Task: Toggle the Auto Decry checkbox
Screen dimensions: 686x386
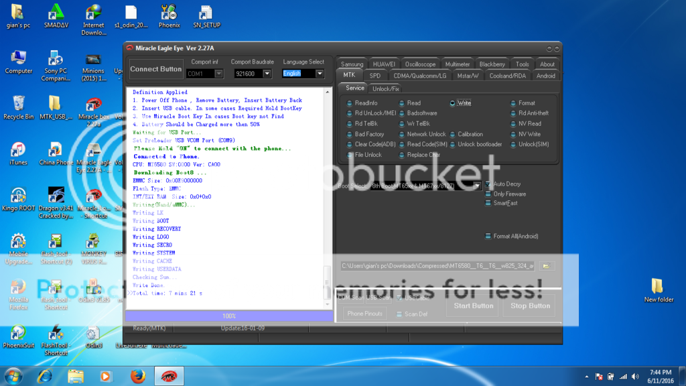Action: [488, 184]
